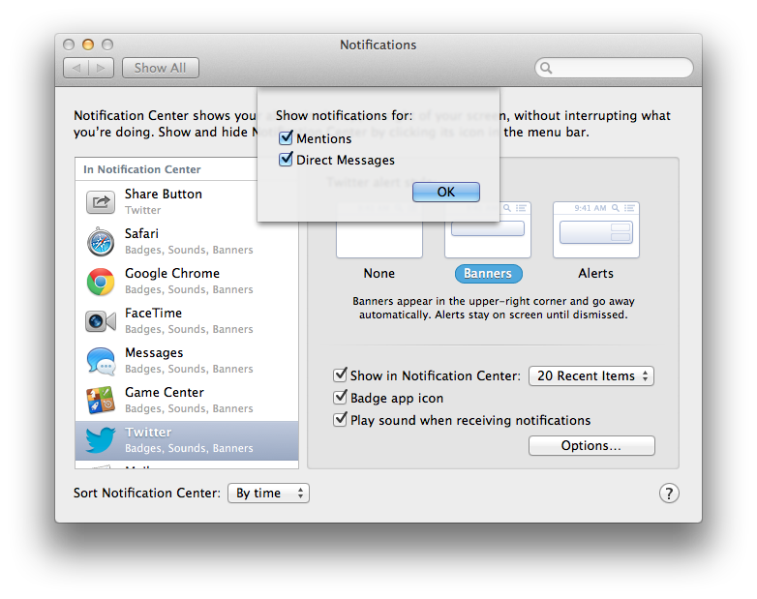Select the Game Center icon

101,400
